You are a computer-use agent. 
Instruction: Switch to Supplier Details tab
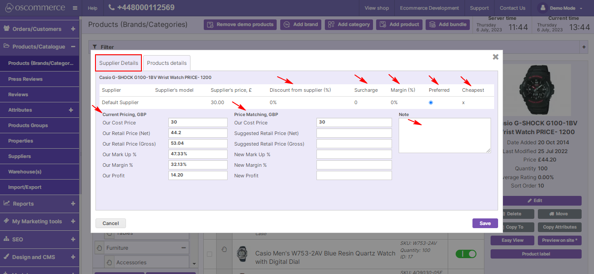point(118,63)
